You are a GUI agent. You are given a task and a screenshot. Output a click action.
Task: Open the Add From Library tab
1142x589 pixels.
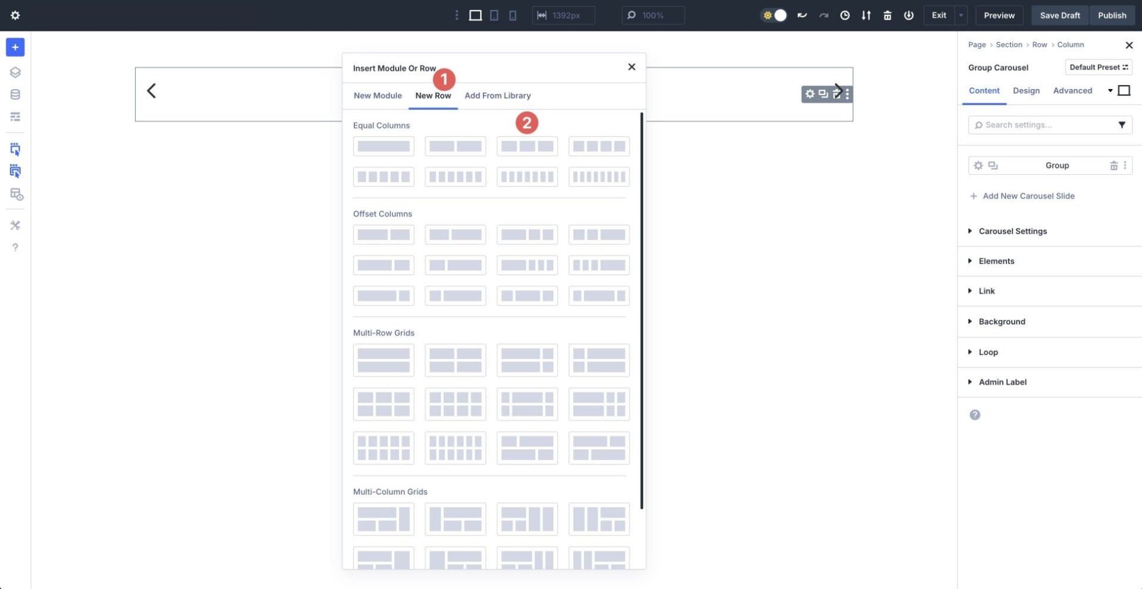click(x=498, y=96)
